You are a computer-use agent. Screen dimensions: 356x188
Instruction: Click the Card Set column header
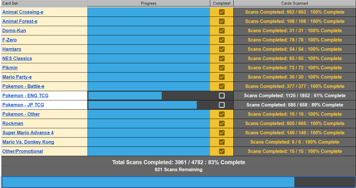(44, 3)
